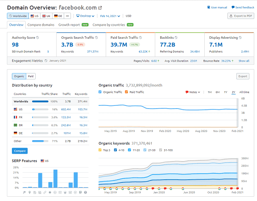Click the Send feedback speech bubble icon

point(233,8)
